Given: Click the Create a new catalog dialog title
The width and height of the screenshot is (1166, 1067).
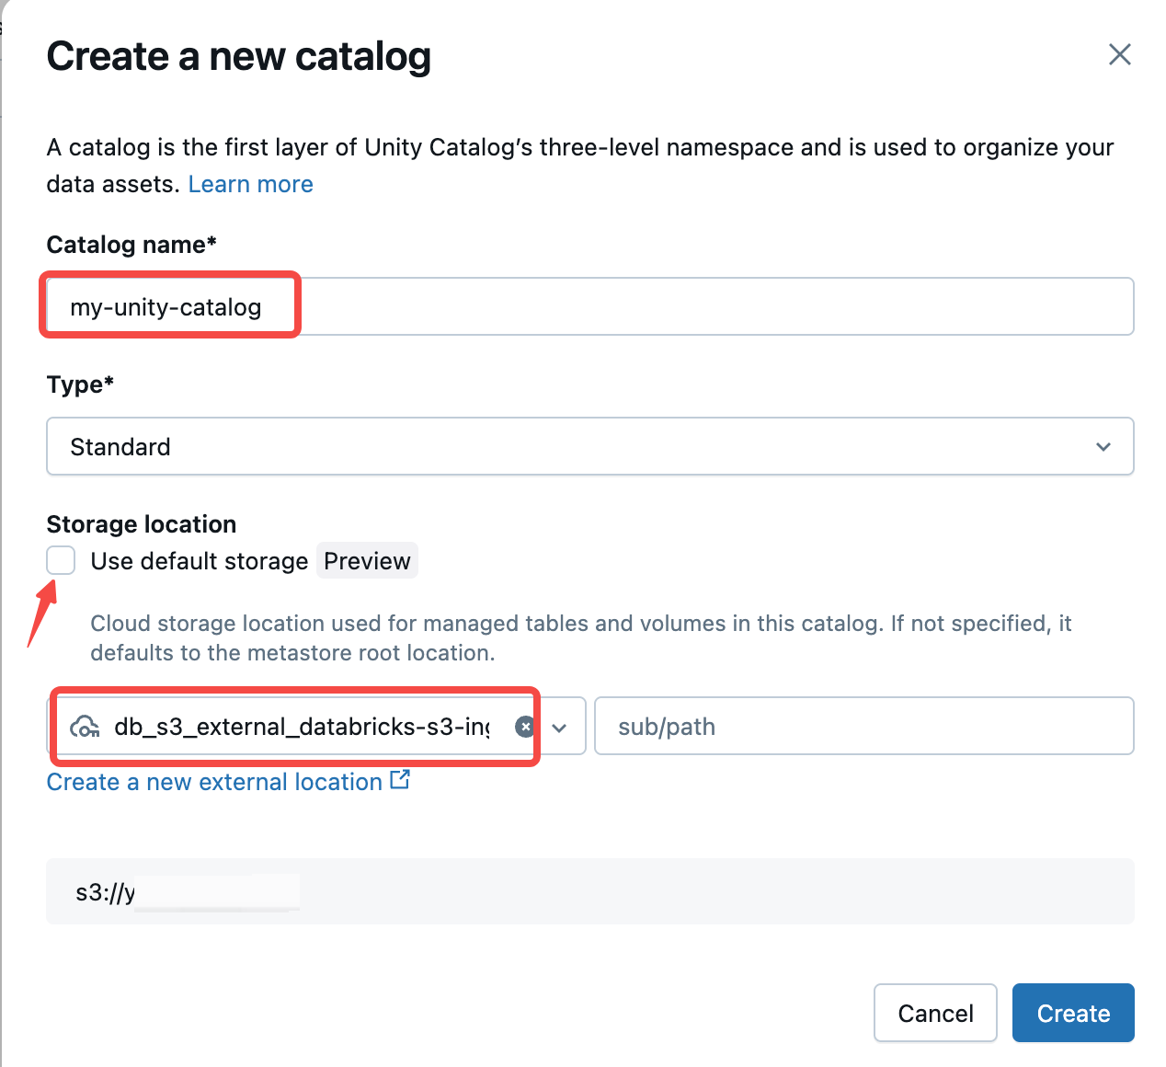Looking at the screenshot, I should tap(239, 56).
